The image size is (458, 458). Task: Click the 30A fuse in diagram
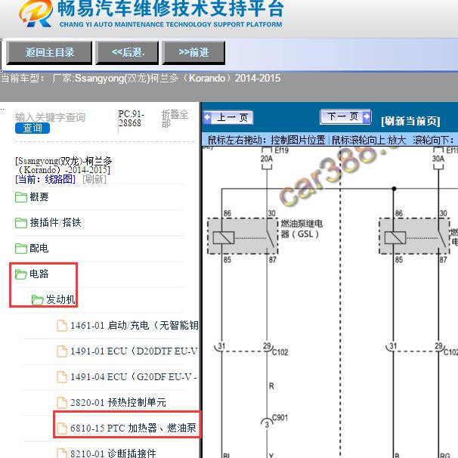pos(438,158)
